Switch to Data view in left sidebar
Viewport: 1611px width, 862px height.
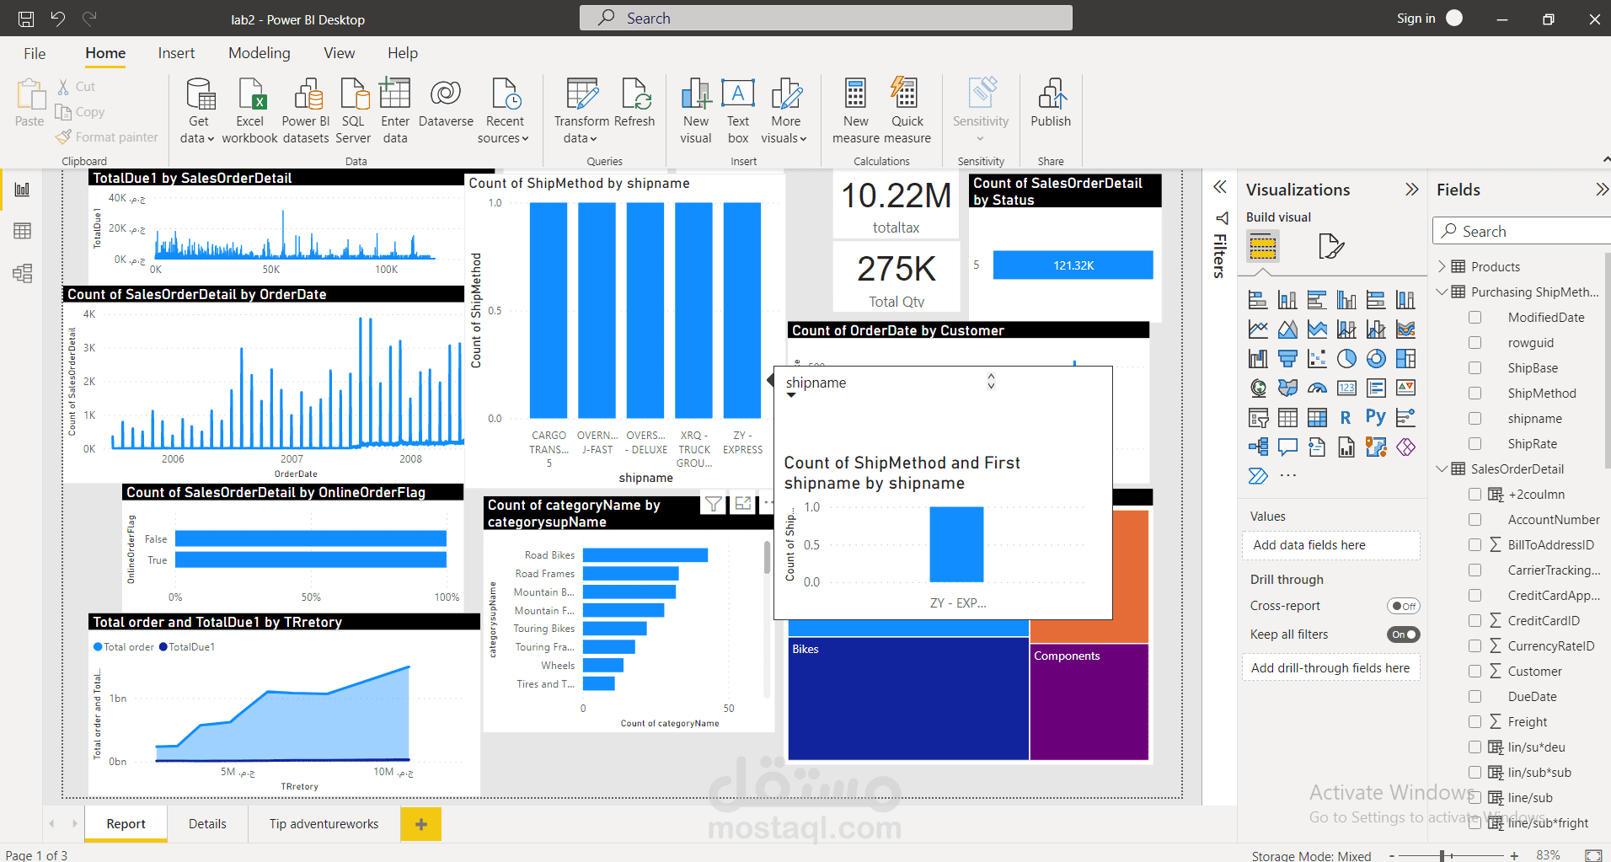[21, 230]
